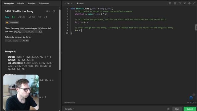Click the comment 'Loop through the new array' line
The height and width of the screenshot is (111, 197).
tap(124, 28)
